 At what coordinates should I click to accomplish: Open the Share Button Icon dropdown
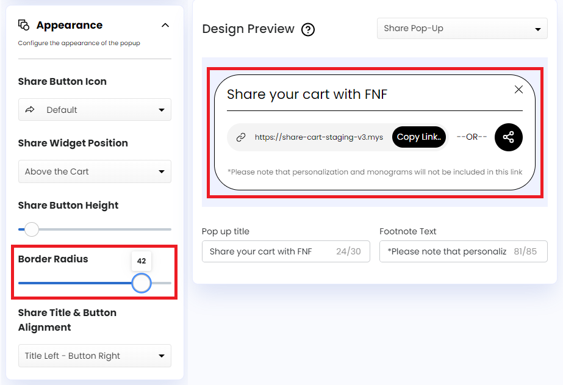(95, 110)
